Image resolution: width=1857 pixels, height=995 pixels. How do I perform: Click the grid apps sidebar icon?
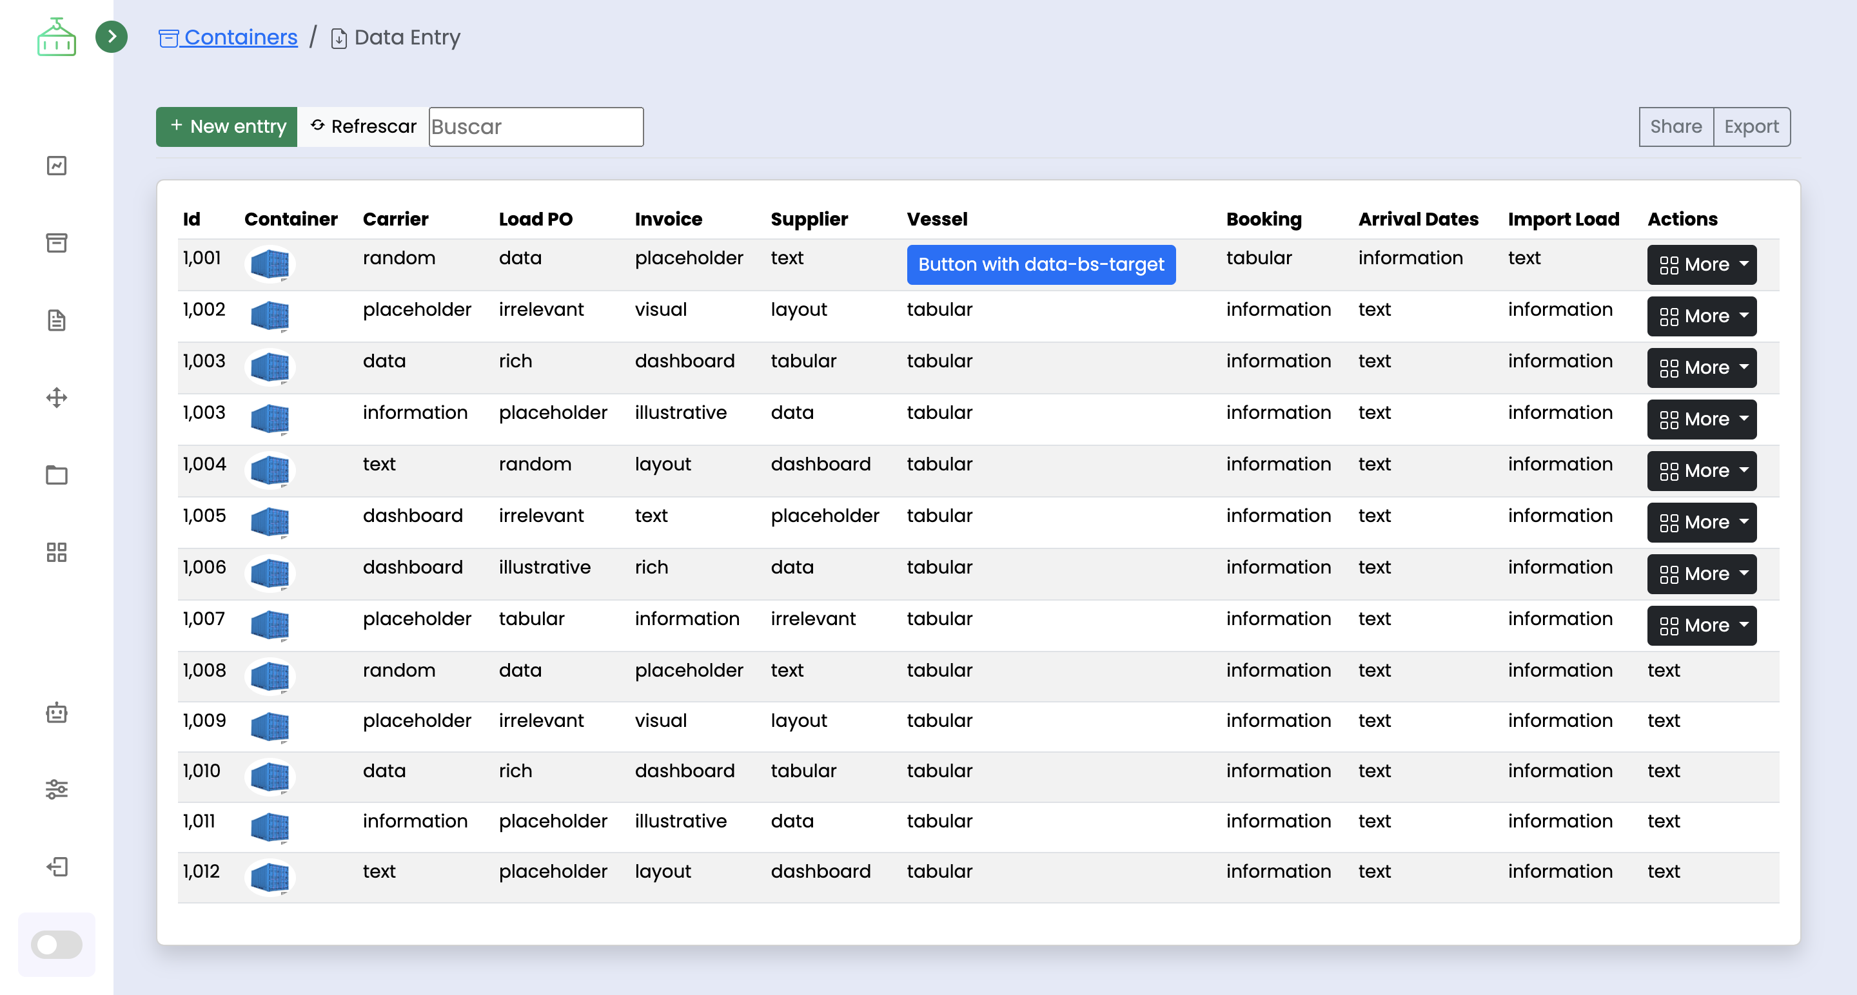56,553
